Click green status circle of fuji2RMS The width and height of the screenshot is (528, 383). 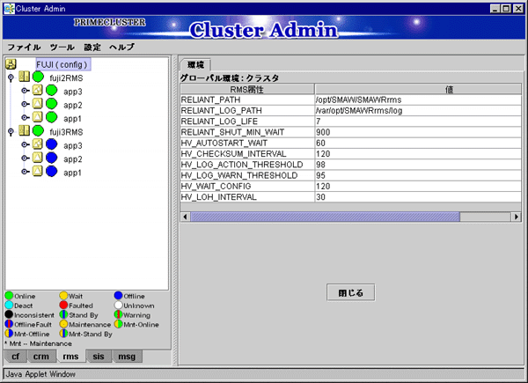[x=38, y=77]
